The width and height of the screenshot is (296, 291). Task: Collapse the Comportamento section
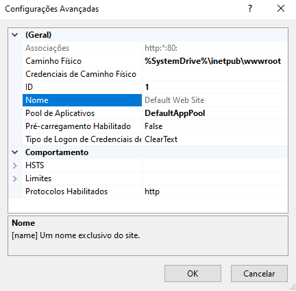tap(15, 152)
